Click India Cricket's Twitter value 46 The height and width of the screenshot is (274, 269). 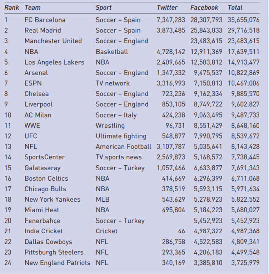(x=181, y=231)
